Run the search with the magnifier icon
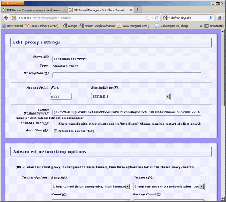 (x=211, y=17)
